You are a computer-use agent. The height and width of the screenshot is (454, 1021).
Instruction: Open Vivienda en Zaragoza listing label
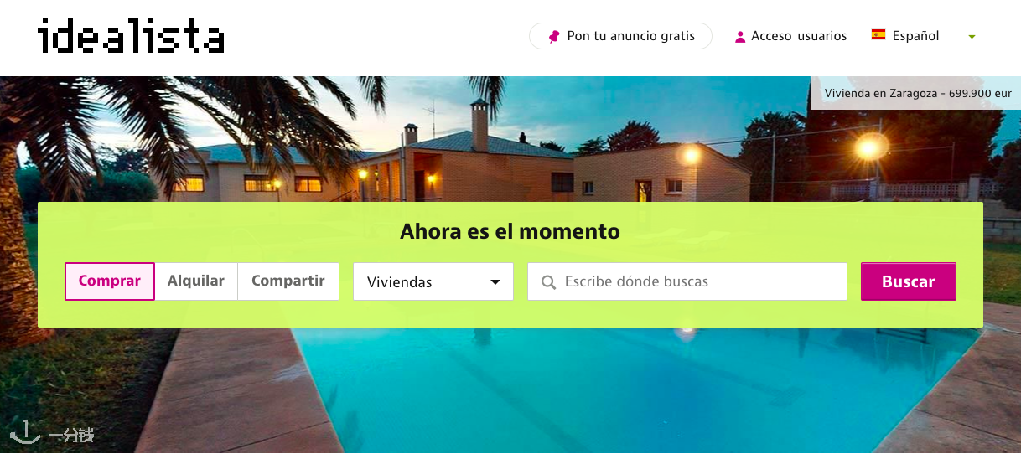tap(918, 94)
